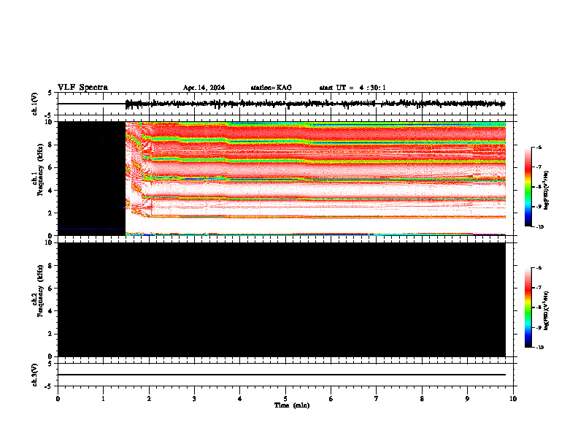Select the date text "Apr. 14, 2024"
Screen dimensions: 578x447
pos(204,88)
